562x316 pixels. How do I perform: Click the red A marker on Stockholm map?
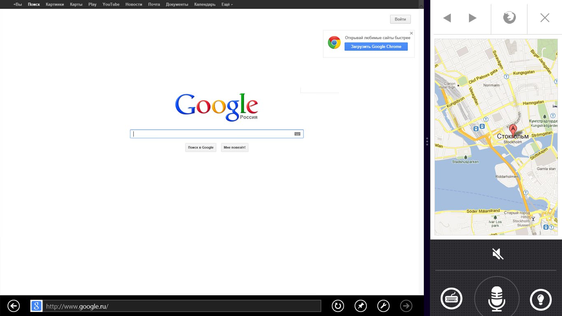pyautogui.click(x=513, y=130)
